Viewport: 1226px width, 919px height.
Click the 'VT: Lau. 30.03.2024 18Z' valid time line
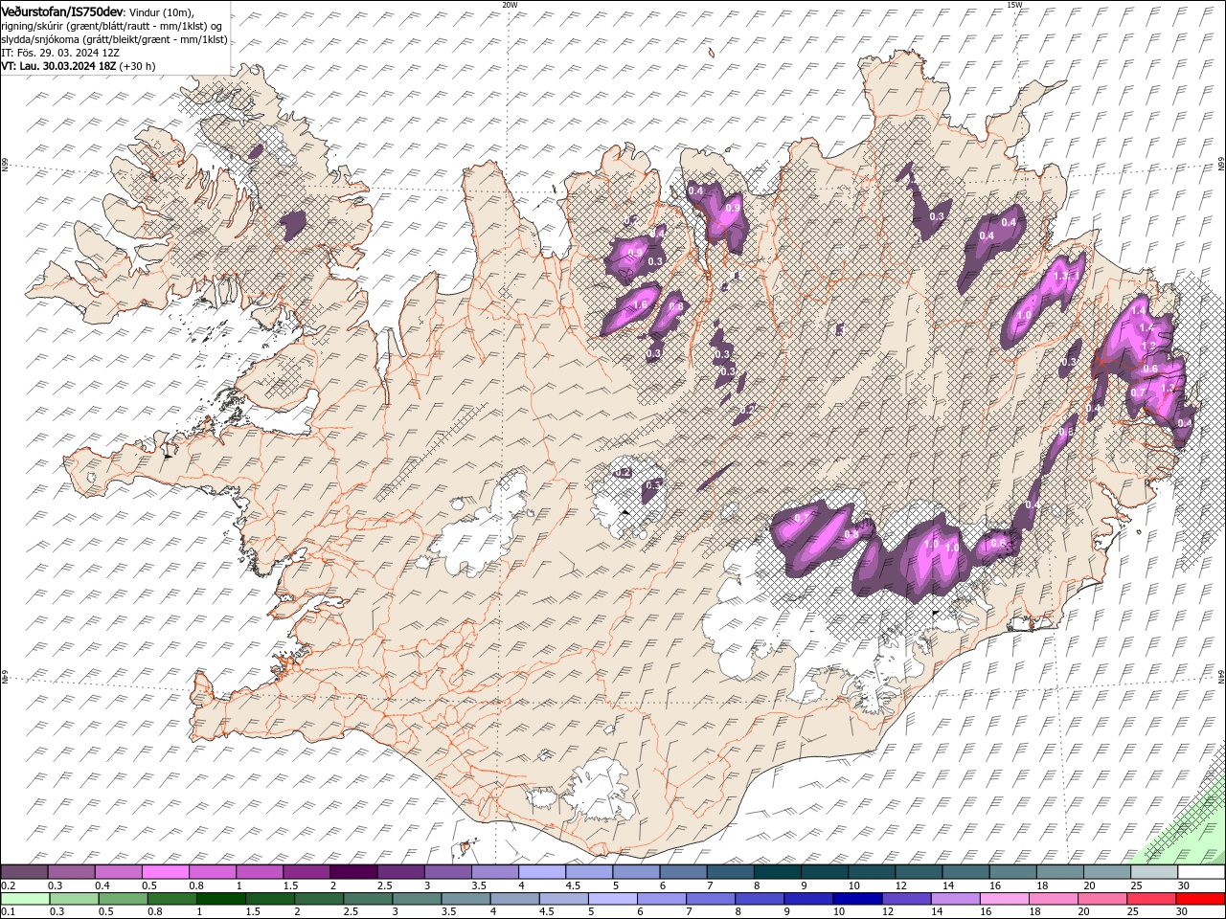pos(59,66)
